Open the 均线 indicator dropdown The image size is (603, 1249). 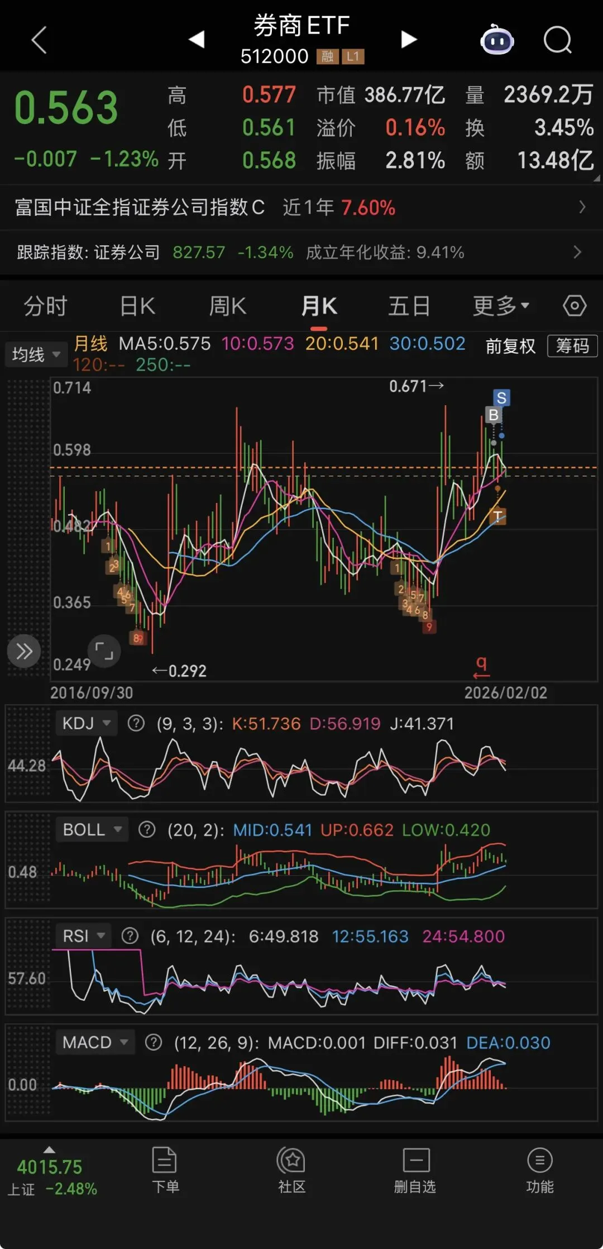pos(36,354)
